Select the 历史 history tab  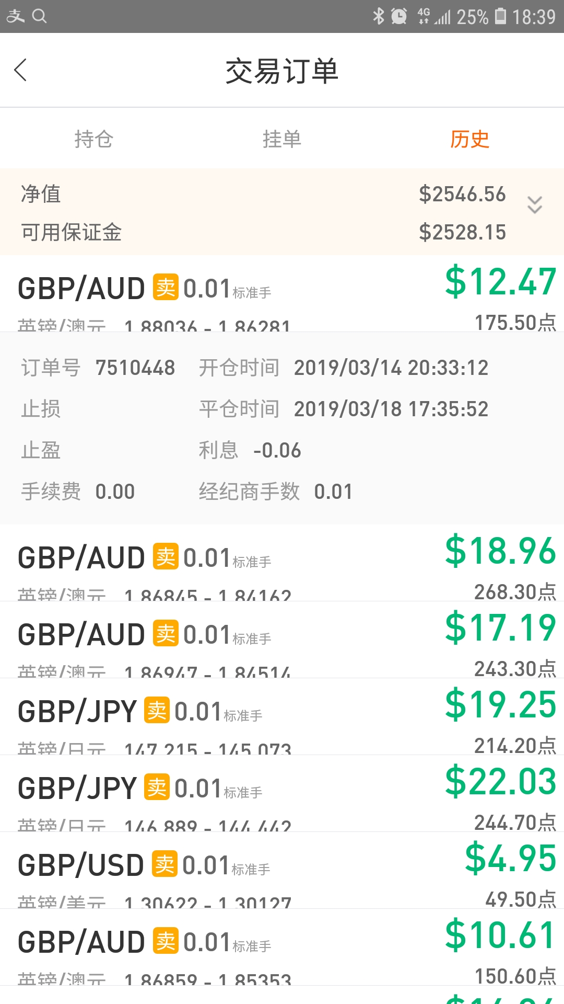[x=470, y=139]
